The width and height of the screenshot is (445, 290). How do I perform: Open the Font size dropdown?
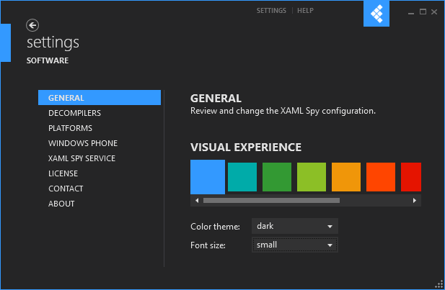pyautogui.click(x=295, y=245)
